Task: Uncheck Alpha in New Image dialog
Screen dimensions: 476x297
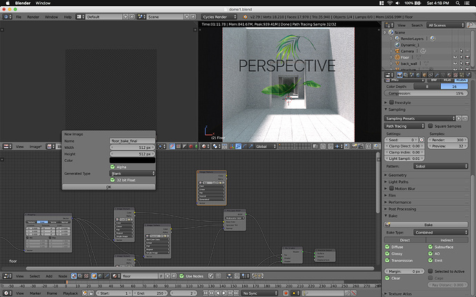Action: pos(112,167)
